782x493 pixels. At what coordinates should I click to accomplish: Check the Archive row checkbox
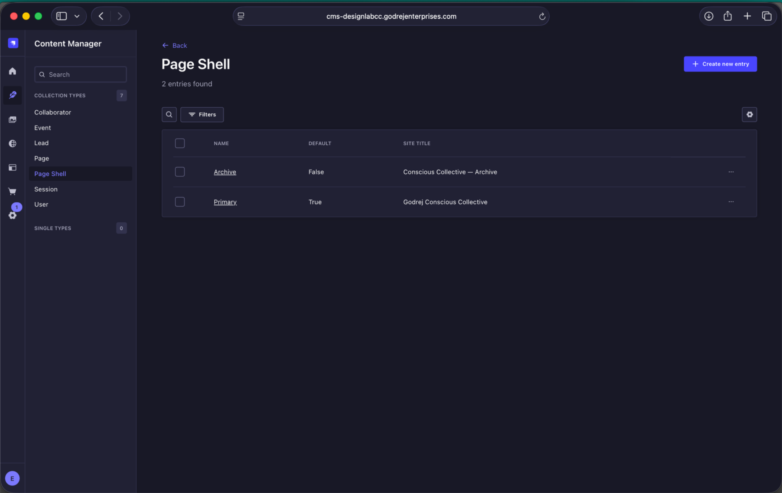tap(180, 172)
